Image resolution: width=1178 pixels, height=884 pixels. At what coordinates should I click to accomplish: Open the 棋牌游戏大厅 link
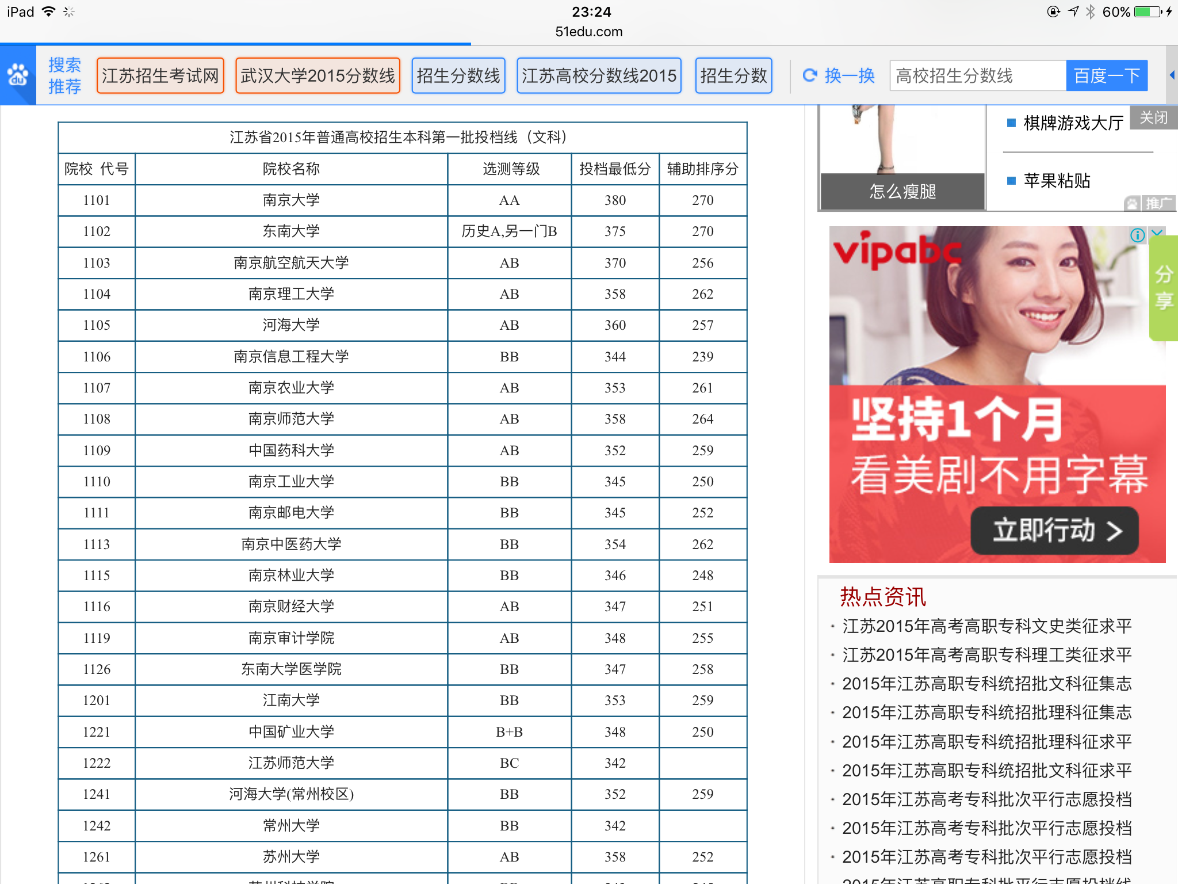click(x=1073, y=123)
